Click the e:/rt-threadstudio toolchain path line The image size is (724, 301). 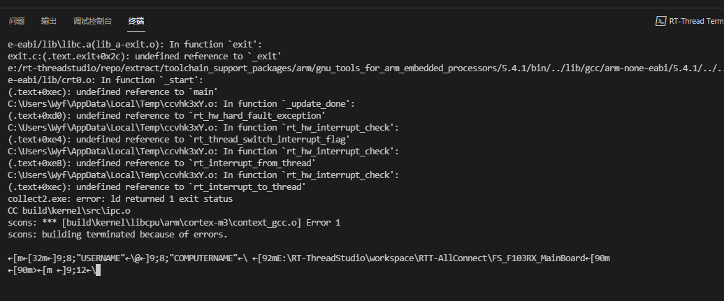tap(365, 68)
